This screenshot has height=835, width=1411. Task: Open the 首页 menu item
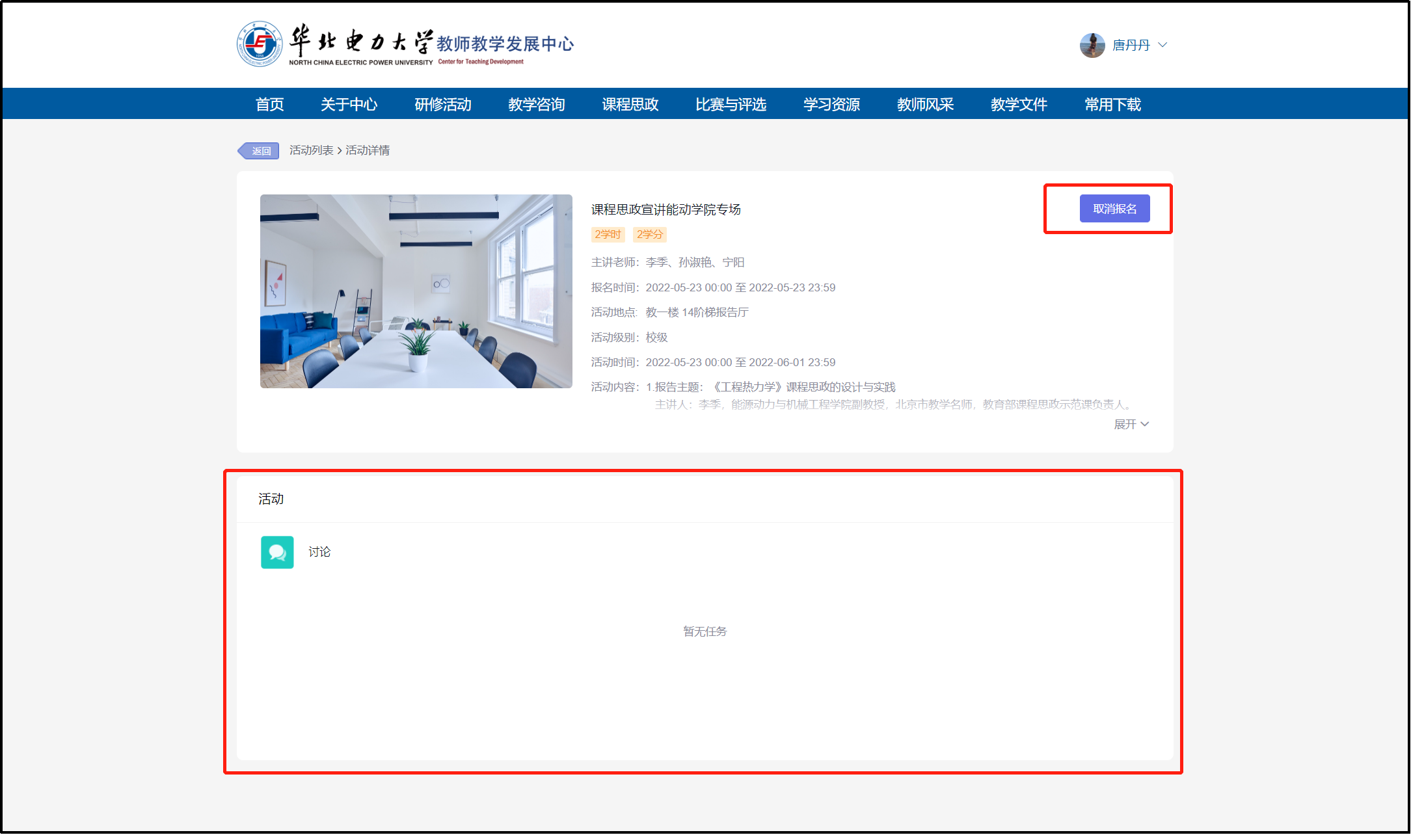(x=269, y=104)
